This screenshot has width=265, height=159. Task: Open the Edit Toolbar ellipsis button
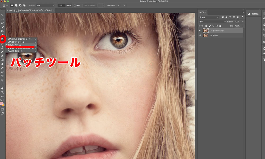tap(2, 97)
